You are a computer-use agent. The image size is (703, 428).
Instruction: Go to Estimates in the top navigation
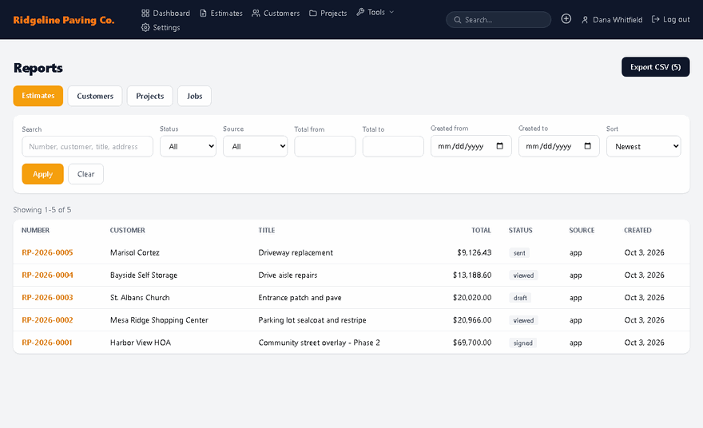pyautogui.click(x=221, y=13)
